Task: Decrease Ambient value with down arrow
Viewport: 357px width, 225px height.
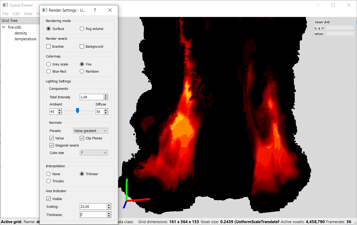Action: (x=60, y=113)
